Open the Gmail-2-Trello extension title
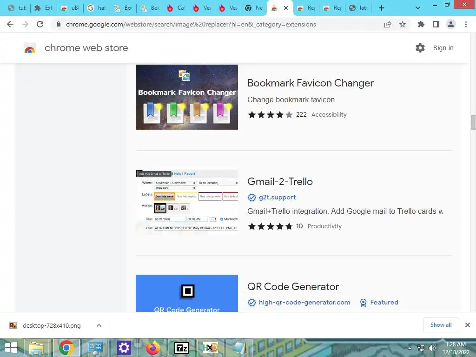Viewport: 476px width, 357px height. [280, 182]
